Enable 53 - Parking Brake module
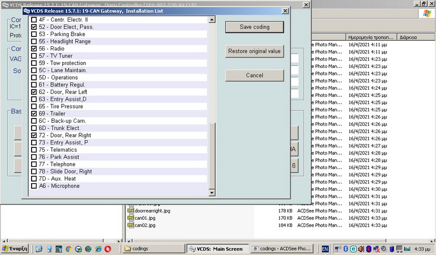This screenshot has height=255, width=436. (x=34, y=34)
